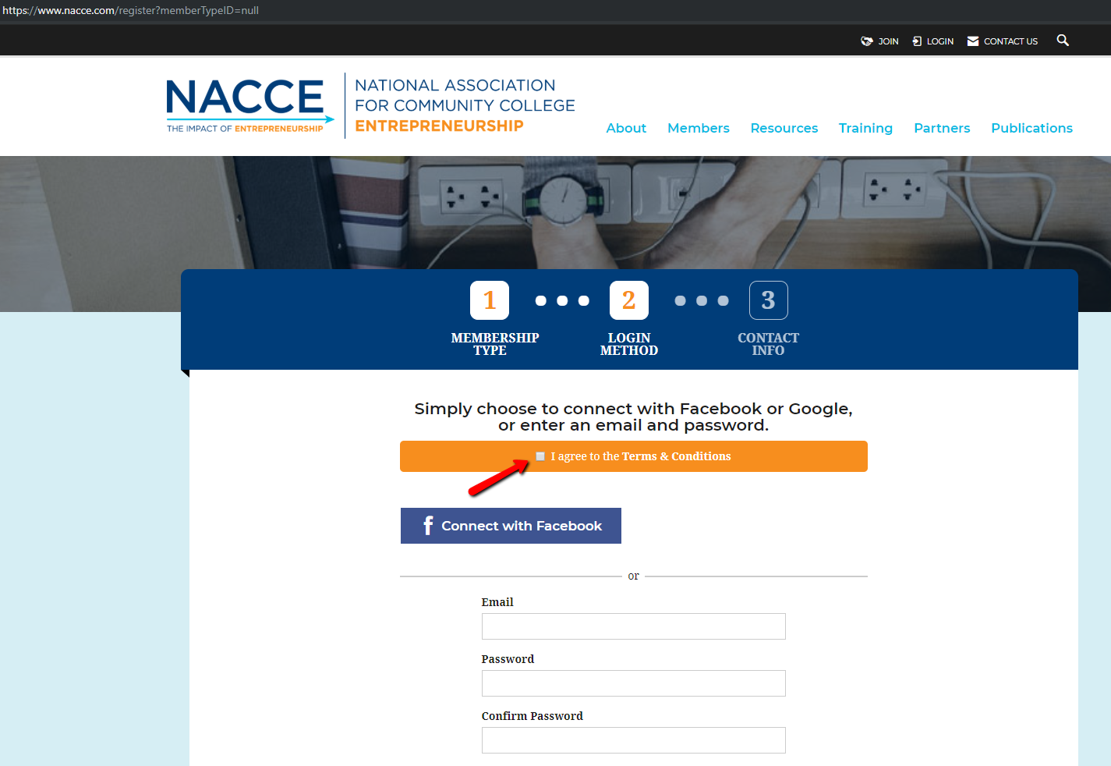Click the Simply choose to connect heading
The height and width of the screenshot is (766, 1111).
pos(633,417)
